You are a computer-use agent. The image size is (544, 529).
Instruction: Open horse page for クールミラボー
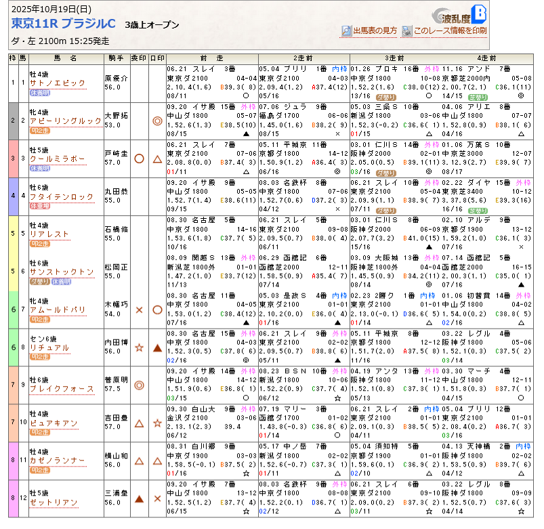pyautogui.click(x=58, y=159)
